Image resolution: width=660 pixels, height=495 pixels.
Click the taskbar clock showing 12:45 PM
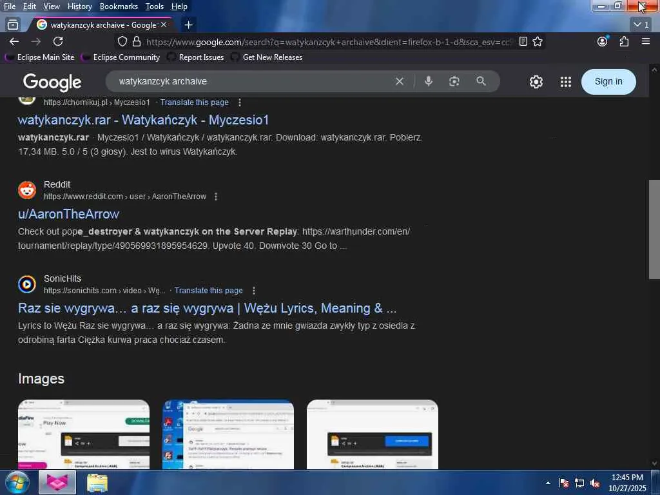[627, 483]
